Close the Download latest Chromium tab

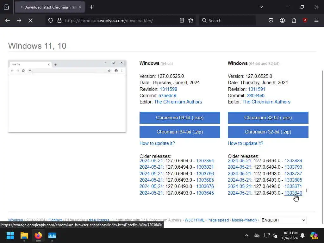click(x=80, y=7)
